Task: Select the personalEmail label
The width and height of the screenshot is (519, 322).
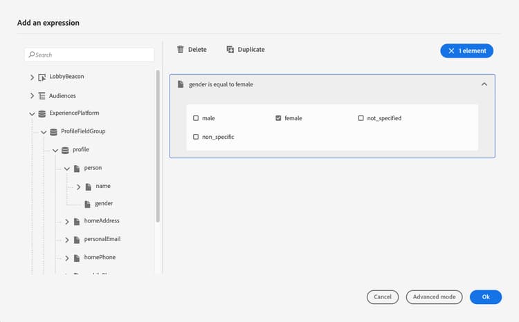Action: [102, 239]
